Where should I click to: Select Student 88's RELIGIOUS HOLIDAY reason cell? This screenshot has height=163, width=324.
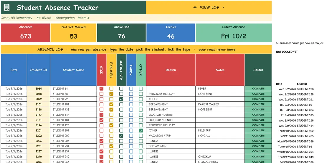click(171, 94)
